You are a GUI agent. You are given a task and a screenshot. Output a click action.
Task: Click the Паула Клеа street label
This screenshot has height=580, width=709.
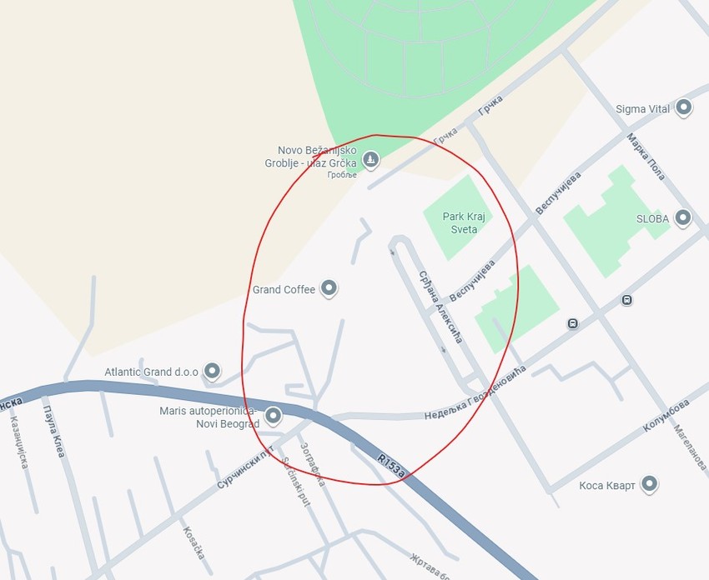pyautogui.click(x=54, y=431)
